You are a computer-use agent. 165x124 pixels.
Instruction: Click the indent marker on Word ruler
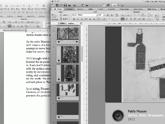[x=26, y=31]
